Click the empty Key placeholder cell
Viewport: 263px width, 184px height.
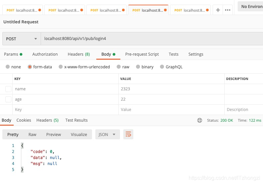[x=65, y=110]
